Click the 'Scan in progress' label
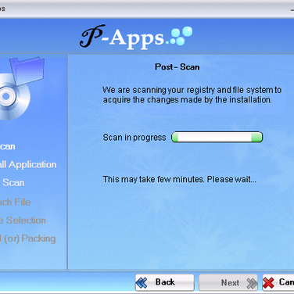 click(x=134, y=138)
